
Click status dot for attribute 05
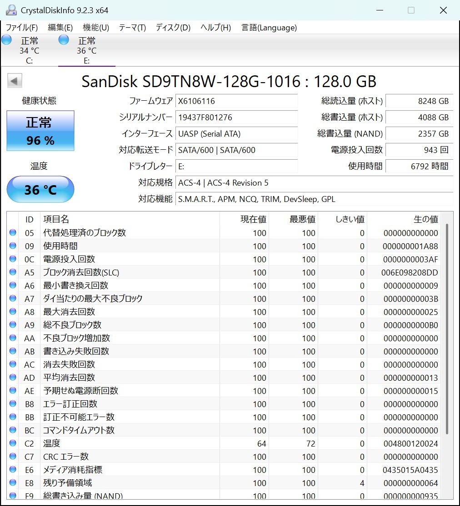[x=13, y=232]
